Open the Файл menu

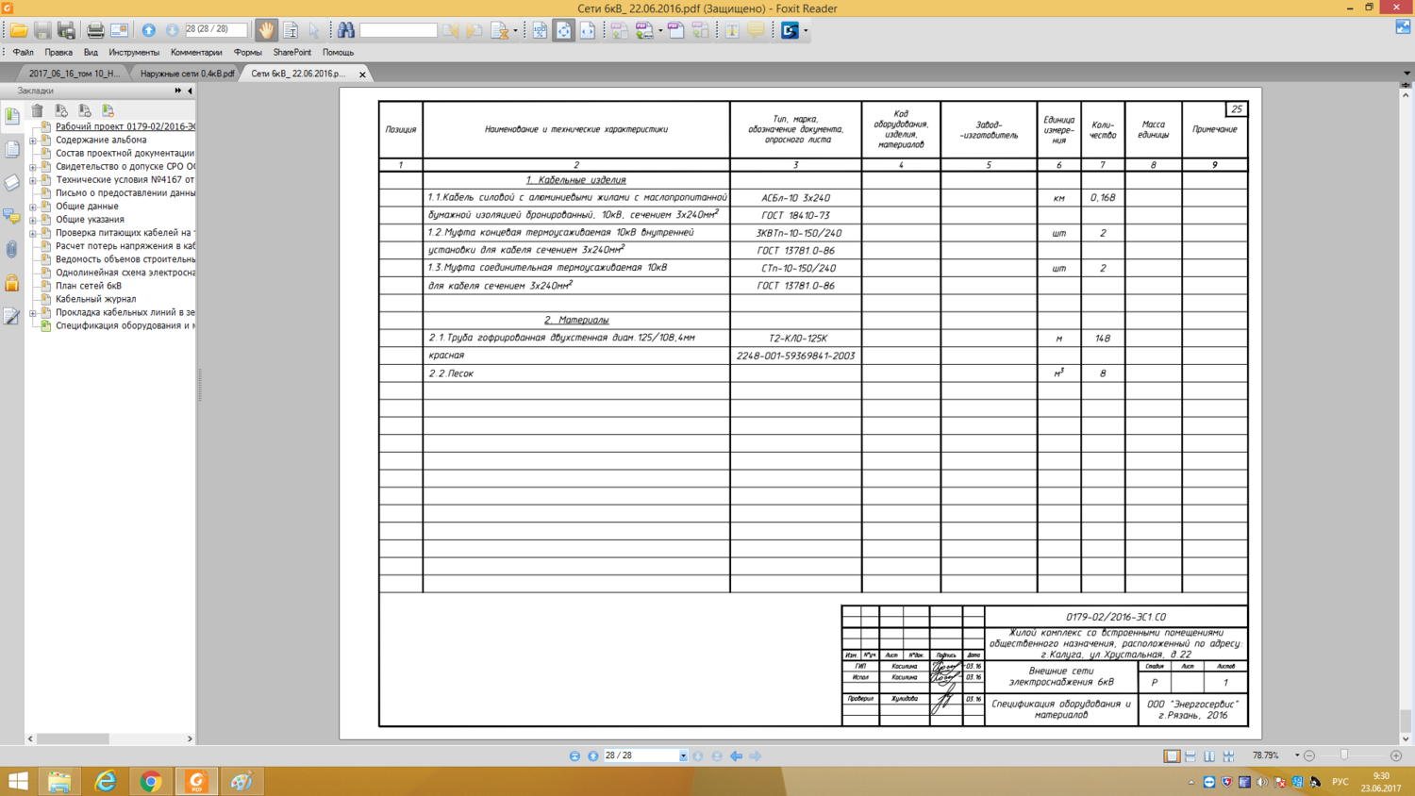(x=24, y=53)
